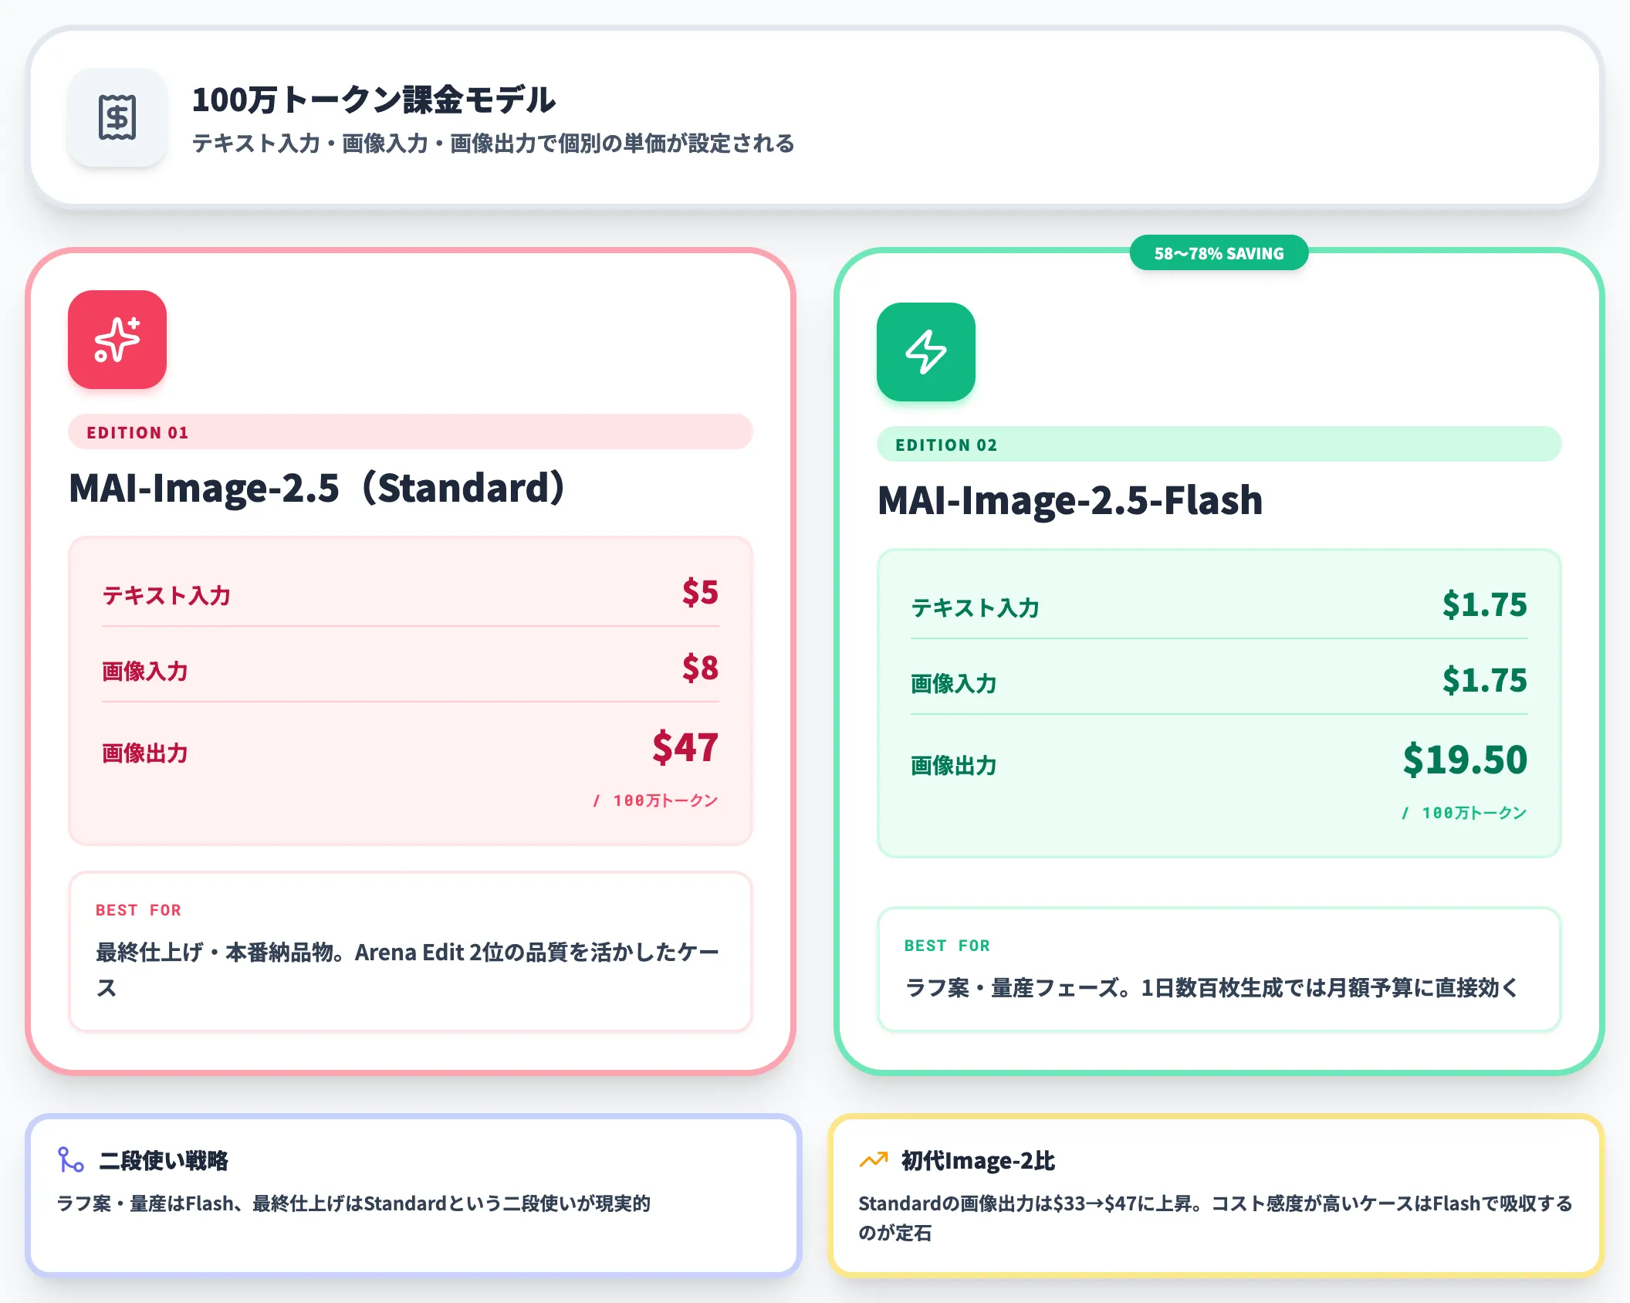Click the branch icon beside 二段使い戦略
1630x1303 pixels.
(x=71, y=1159)
